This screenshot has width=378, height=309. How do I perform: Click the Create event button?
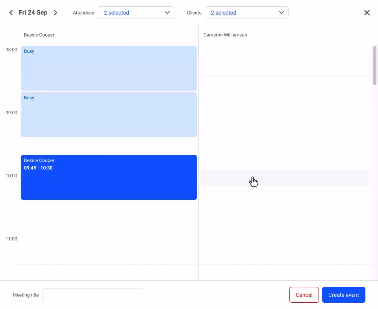click(x=343, y=295)
